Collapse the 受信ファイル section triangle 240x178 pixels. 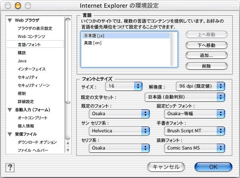10,134
